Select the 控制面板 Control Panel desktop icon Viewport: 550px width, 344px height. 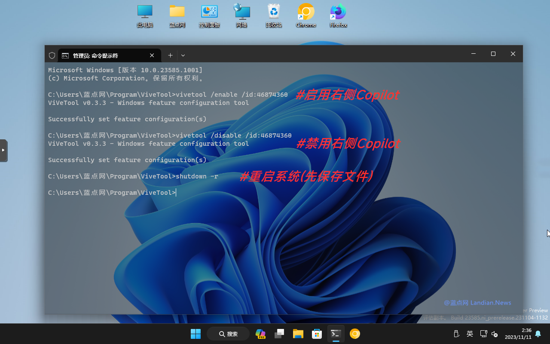209,16
